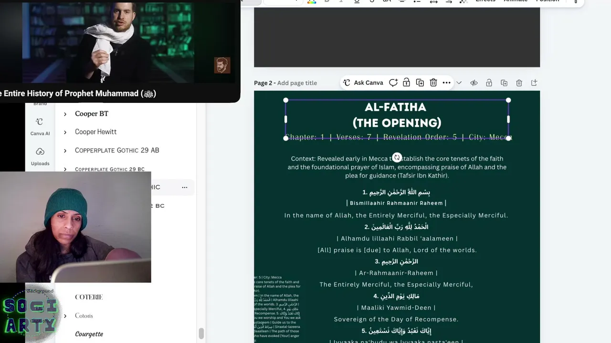
Task: Click the chevron-down arrow beside Page 2 controls
Action: [x=459, y=83]
